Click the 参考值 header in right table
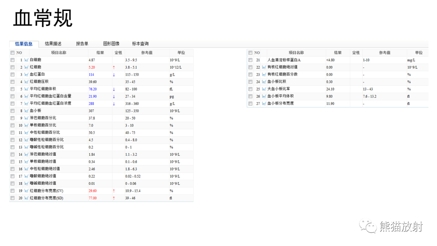 point(385,53)
